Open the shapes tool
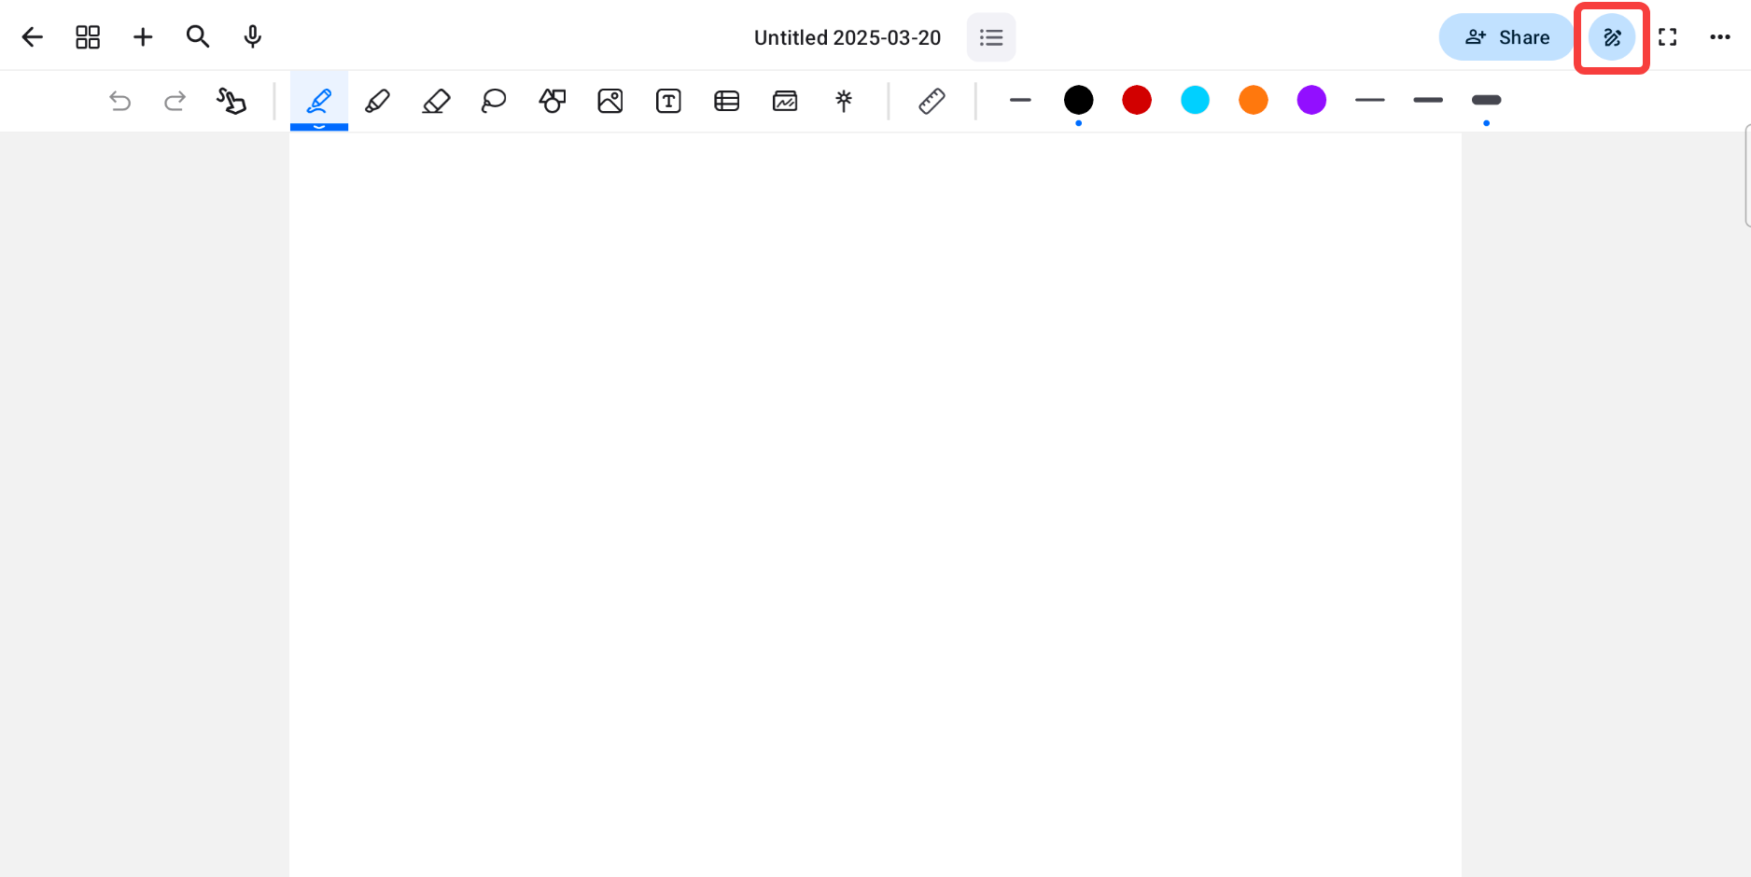Screen dimensions: 1751x877 point(553,100)
